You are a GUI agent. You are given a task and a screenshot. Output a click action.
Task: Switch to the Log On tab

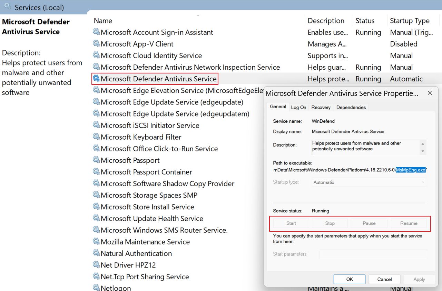[298, 107]
